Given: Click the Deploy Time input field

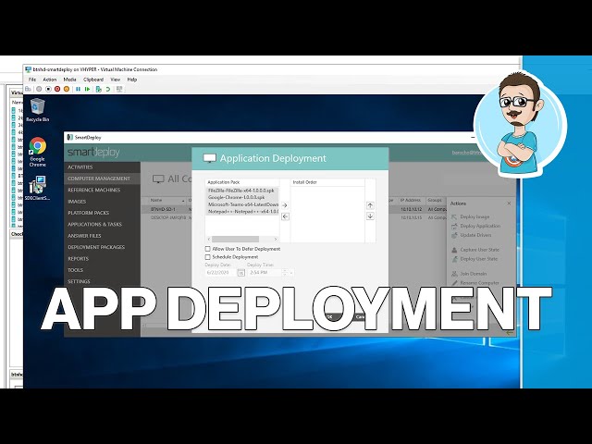Looking at the screenshot, I should [265, 273].
